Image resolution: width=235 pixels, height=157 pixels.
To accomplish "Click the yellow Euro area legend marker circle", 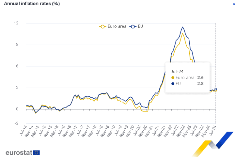I will [x=103, y=27].
